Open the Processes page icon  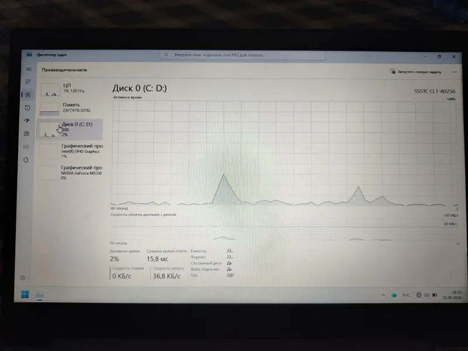(x=28, y=81)
